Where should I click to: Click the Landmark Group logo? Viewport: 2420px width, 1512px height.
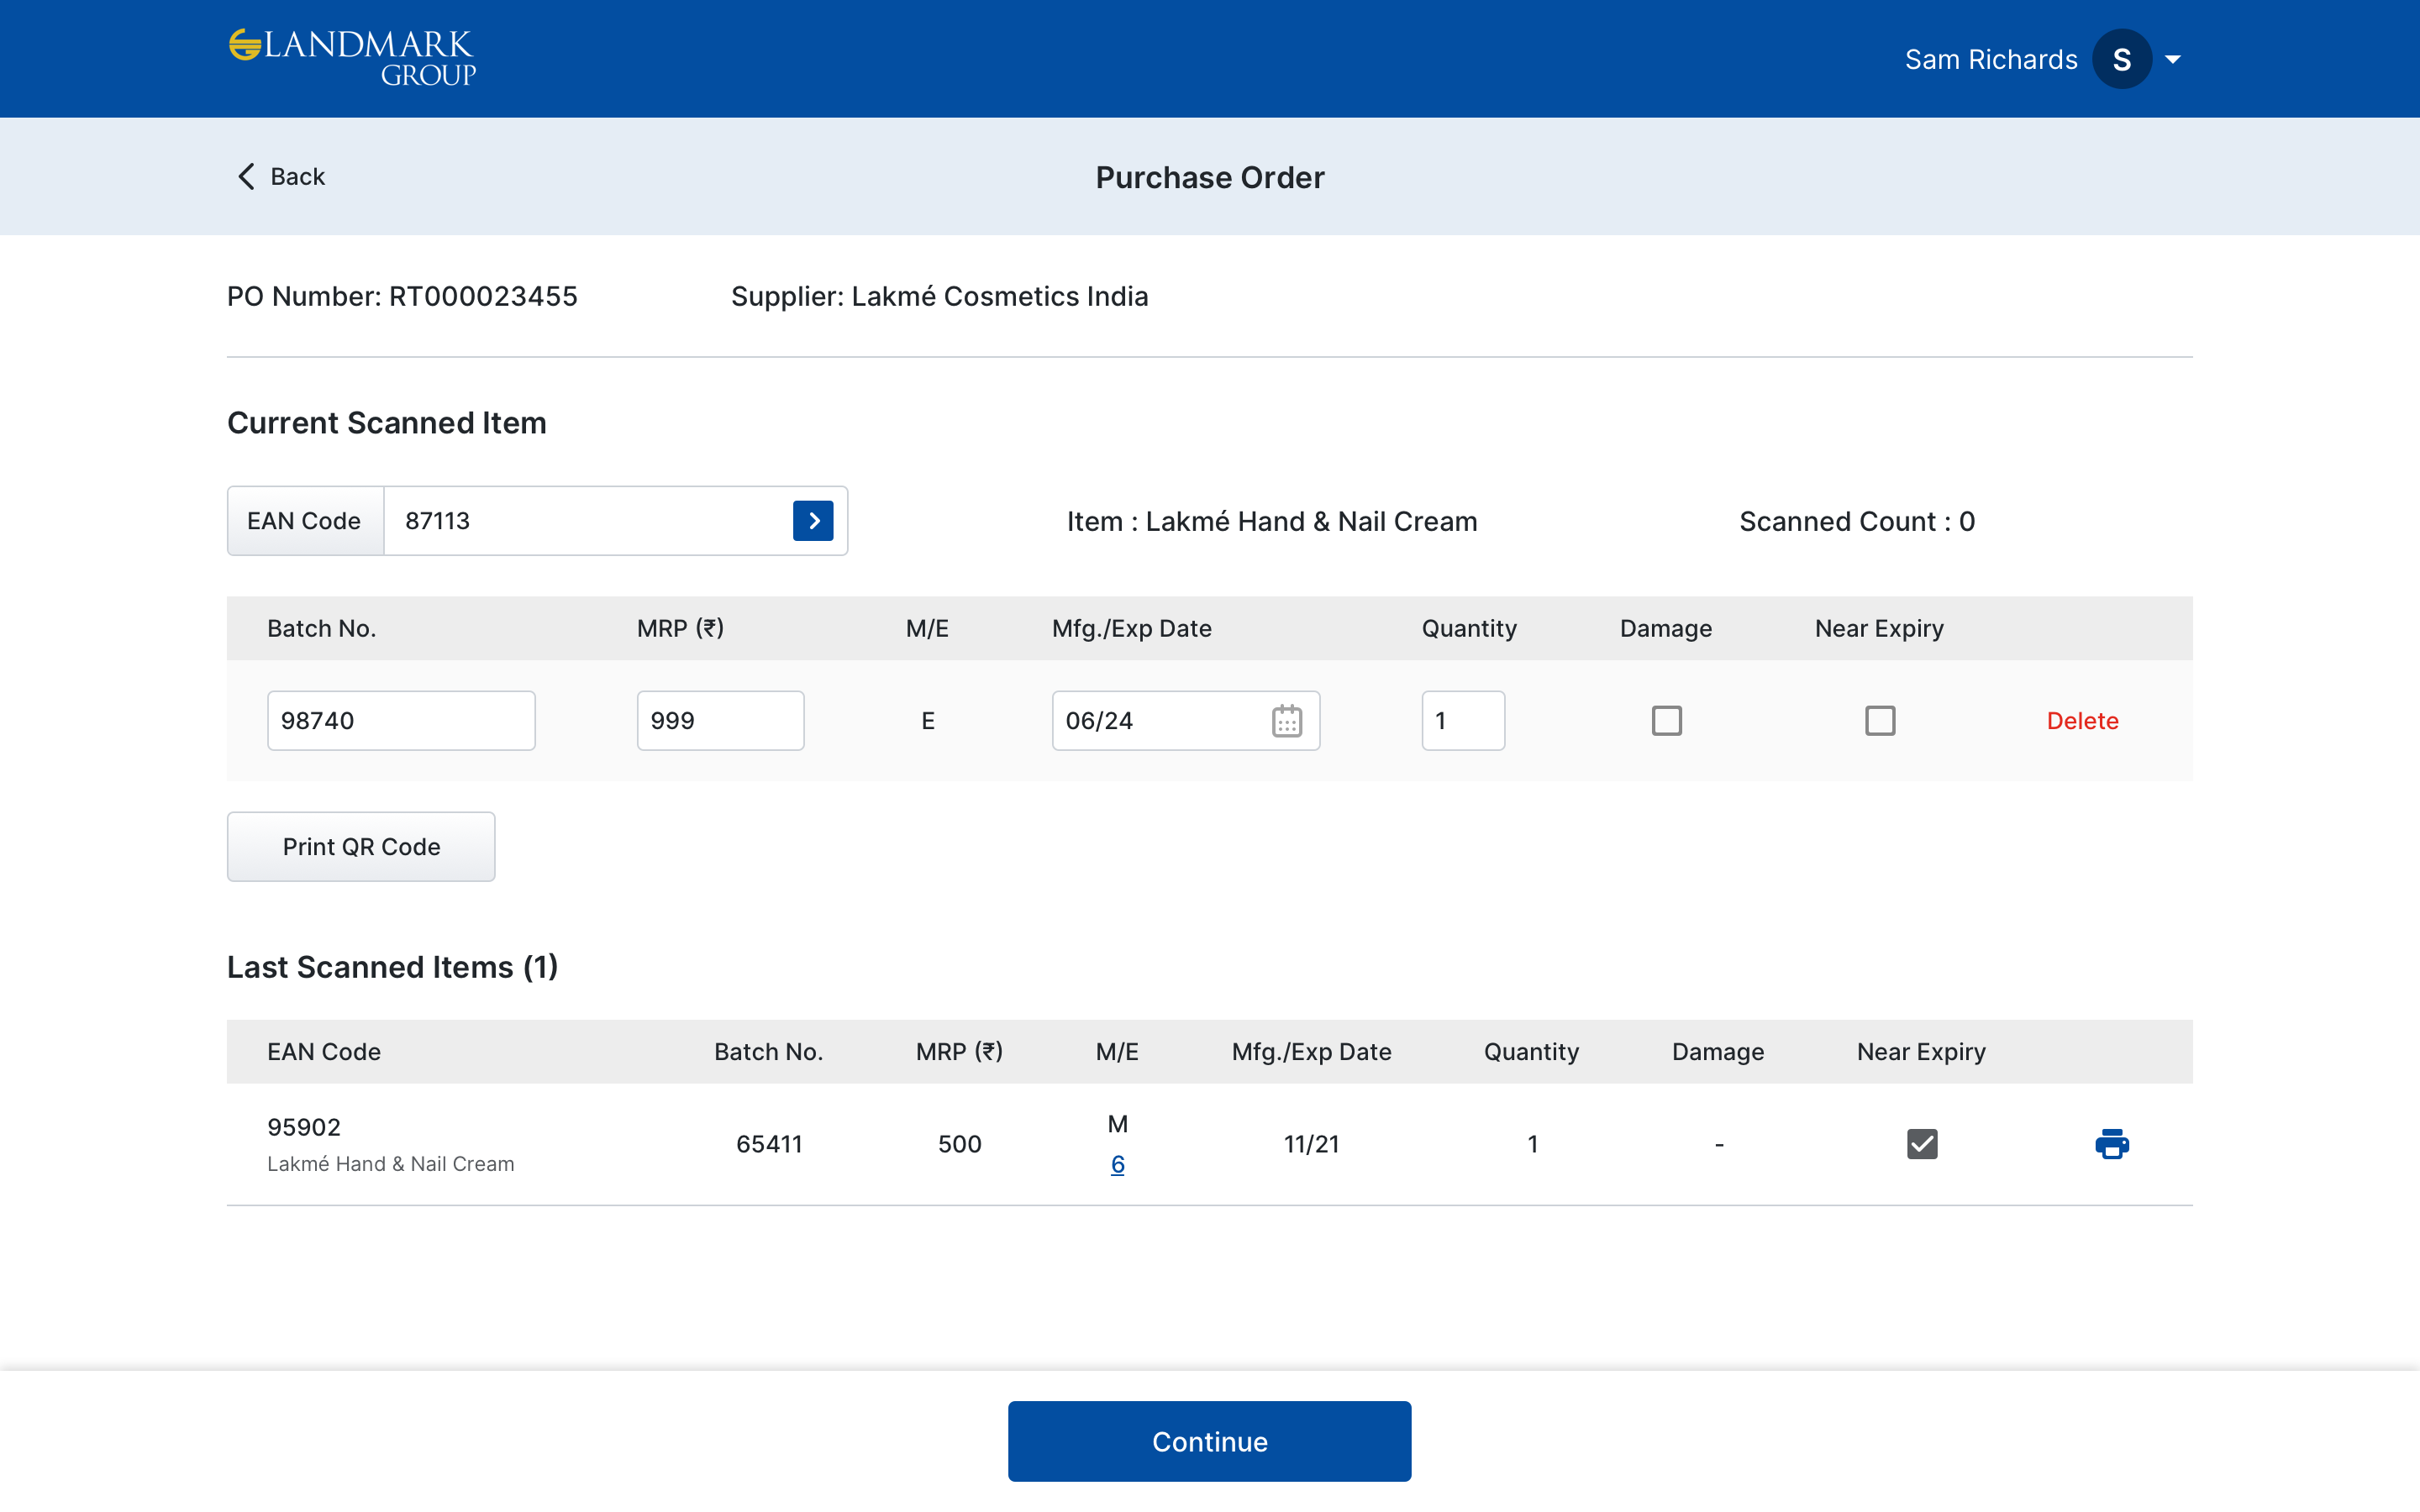click(x=352, y=58)
